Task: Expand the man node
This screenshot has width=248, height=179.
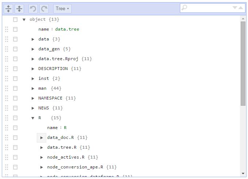Action: (33, 88)
